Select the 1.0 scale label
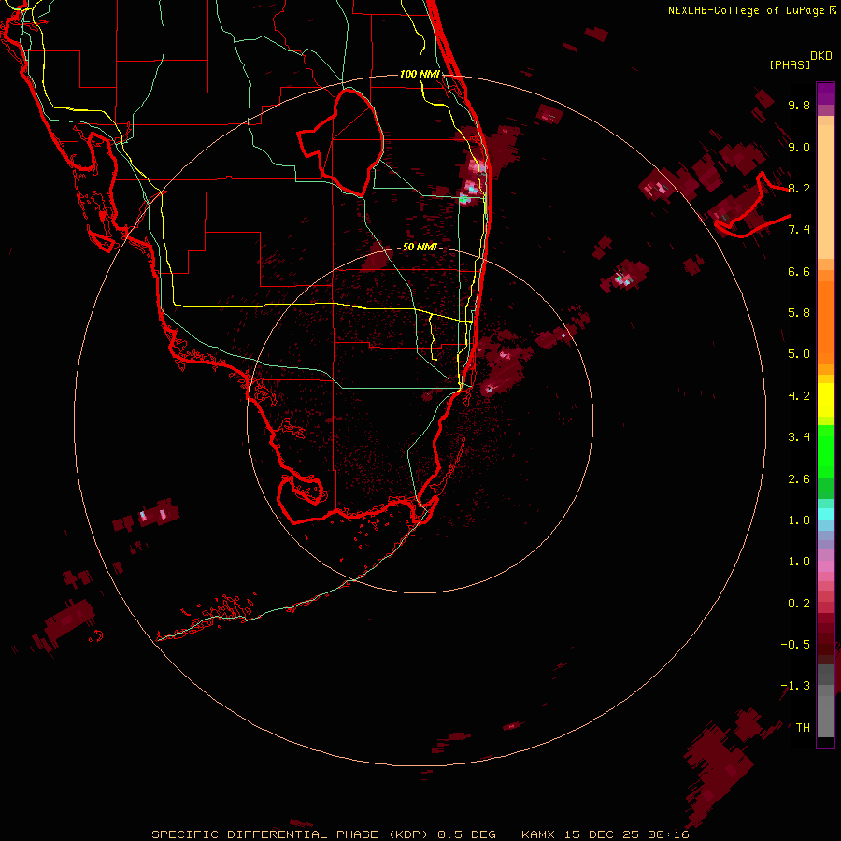 coord(799,562)
